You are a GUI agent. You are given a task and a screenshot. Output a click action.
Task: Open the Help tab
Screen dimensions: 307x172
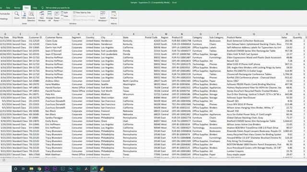click(35, 8)
